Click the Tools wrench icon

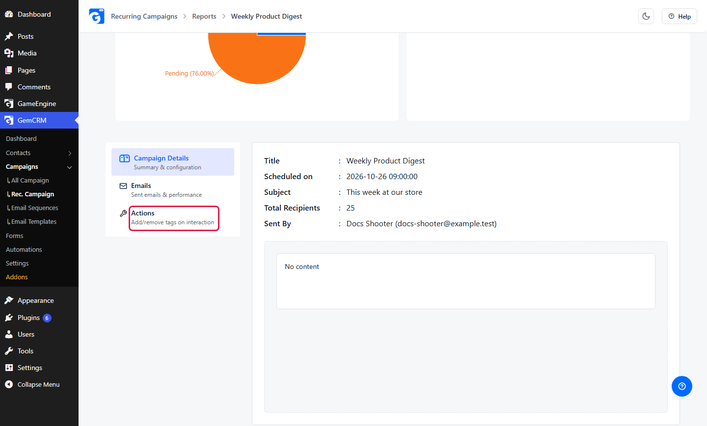tap(9, 351)
